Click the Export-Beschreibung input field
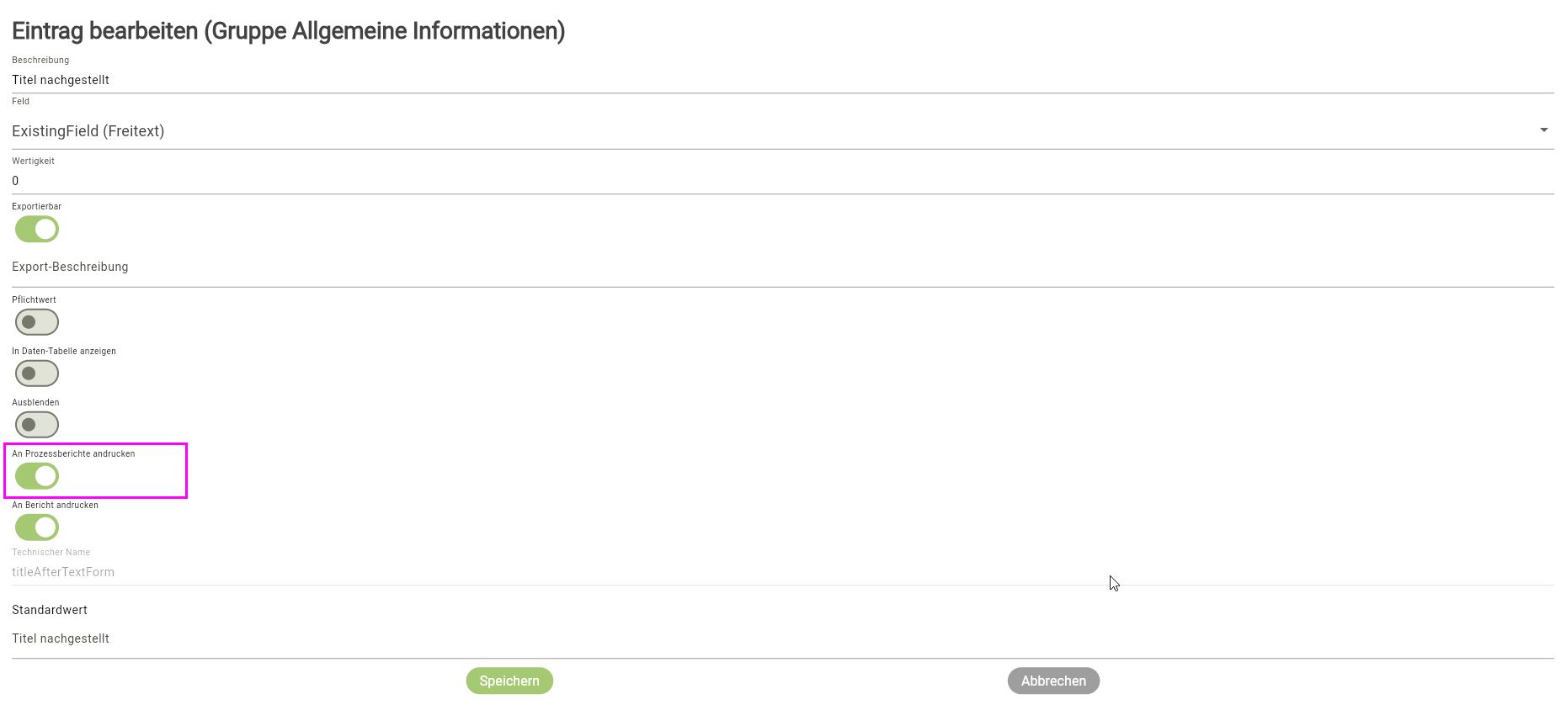The height and width of the screenshot is (710, 1561). point(781,268)
